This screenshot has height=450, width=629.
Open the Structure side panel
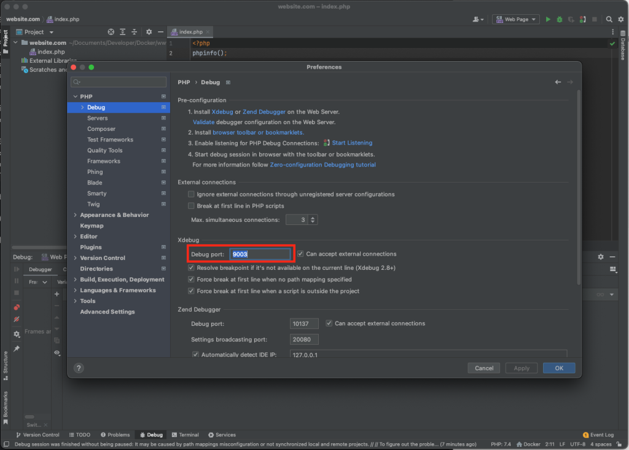pyautogui.click(x=6, y=366)
